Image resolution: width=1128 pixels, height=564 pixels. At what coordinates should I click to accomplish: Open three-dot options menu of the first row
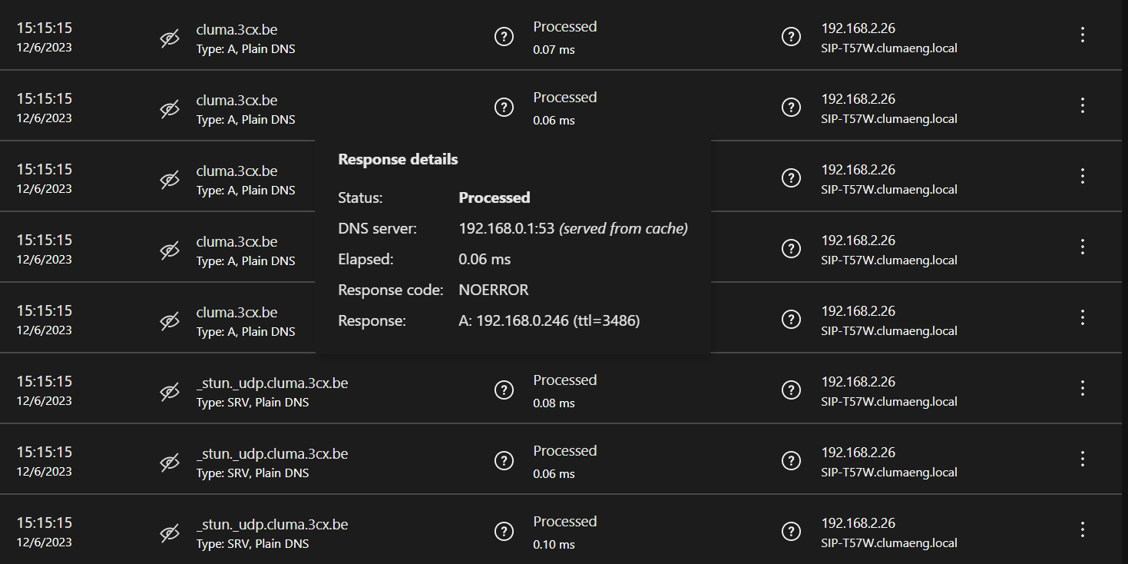point(1083,35)
